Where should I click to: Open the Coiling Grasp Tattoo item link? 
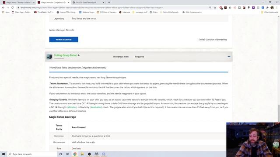pos(66,55)
